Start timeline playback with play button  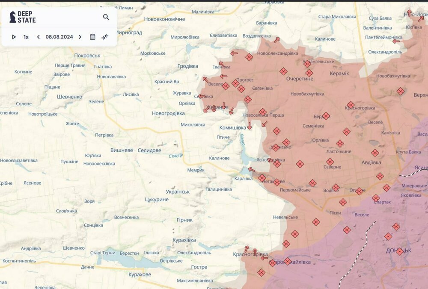[x=14, y=37]
